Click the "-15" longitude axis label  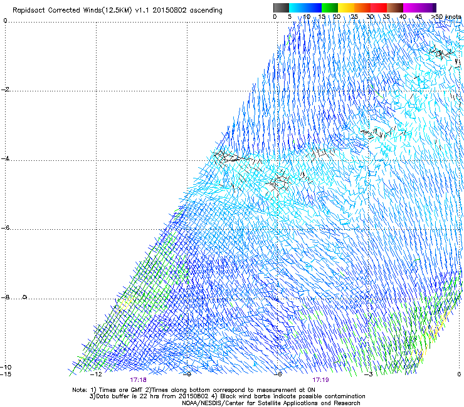[6, 374]
